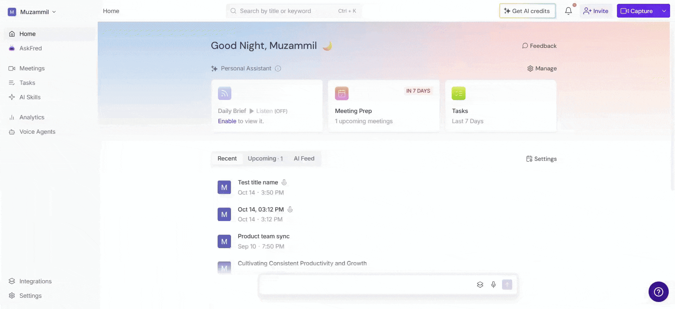Click the M avatar for Test title name
The width and height of the screenshot is (675, 309).
(x=224, y=187)
